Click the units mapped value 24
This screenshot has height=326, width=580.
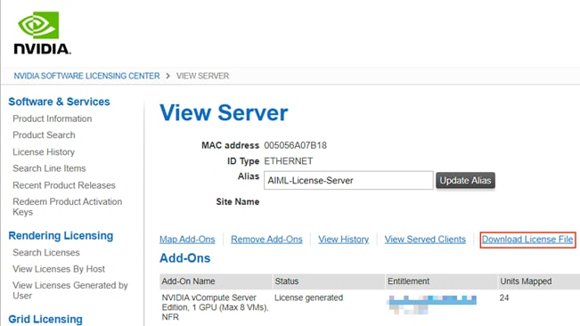(x=504, y=297)
